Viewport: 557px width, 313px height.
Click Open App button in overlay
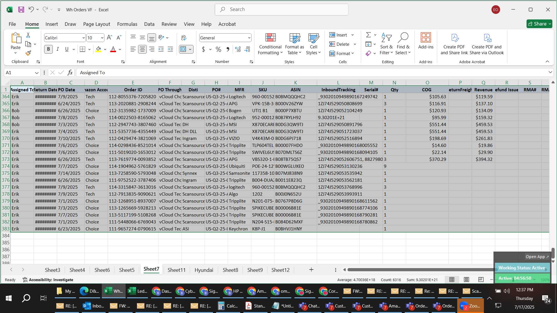click(537, 257)
